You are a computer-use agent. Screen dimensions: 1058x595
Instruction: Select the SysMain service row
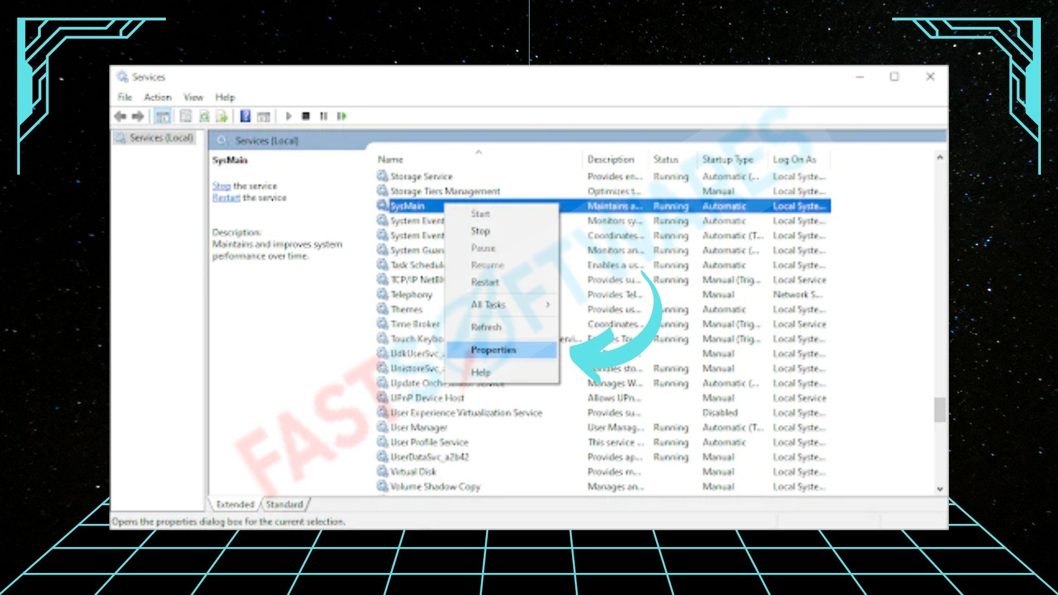click(603, 205)
